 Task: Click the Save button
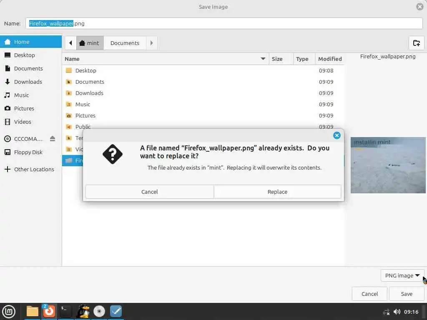407,294
